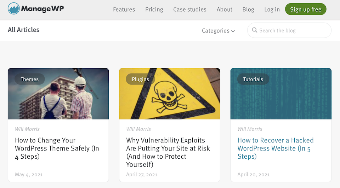Click the Log in link

click(272, 10)
